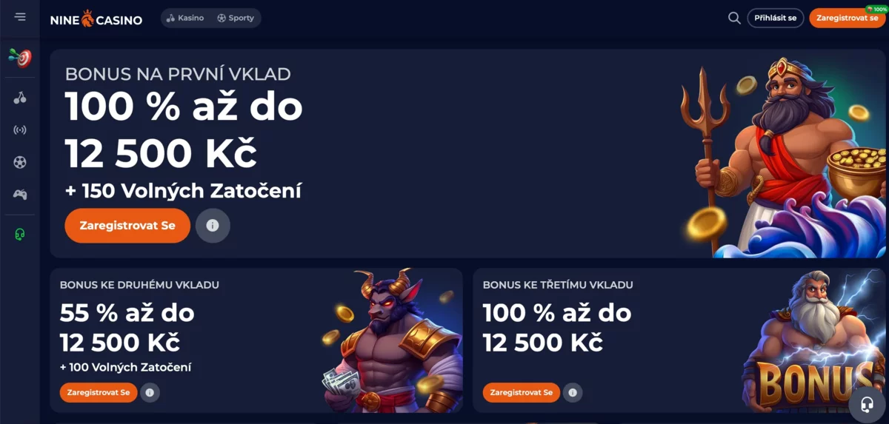Open the live broadcast sidebar icon
The height and width of the screenshot is (424, 889).
point(20,130)
